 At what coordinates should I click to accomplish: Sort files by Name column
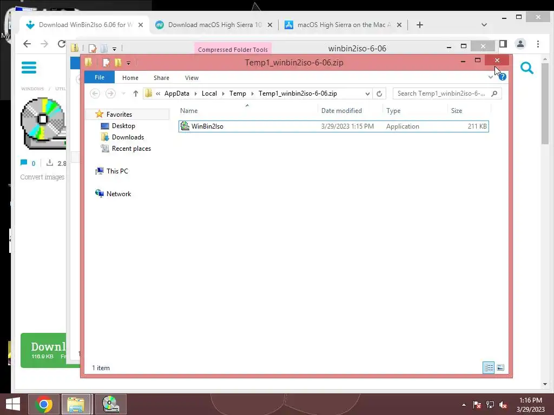pos(189,111)
